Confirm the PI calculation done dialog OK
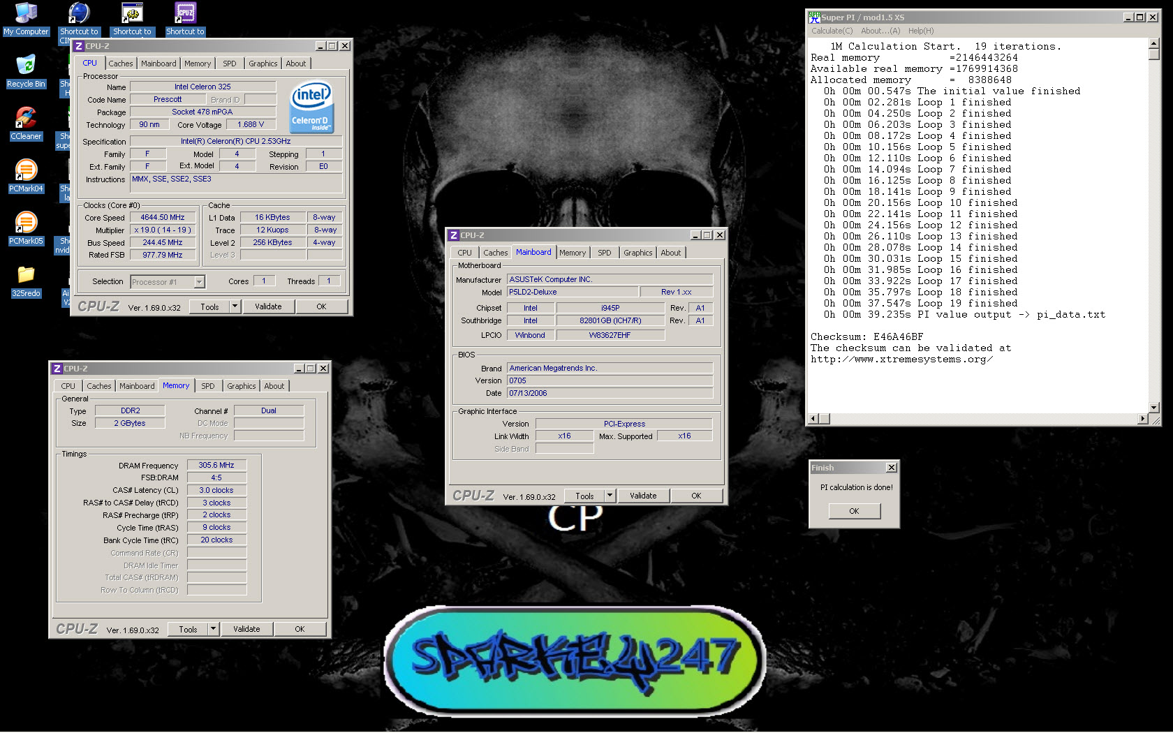This screenshot has width=1173, height=733. [x=854, y=511]
